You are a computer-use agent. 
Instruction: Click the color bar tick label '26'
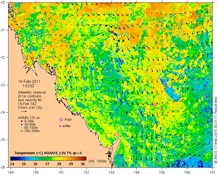[x=35, y=164]
